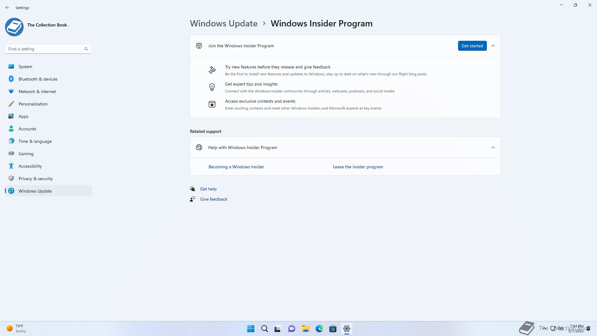597x336 pixels.
Task: Select Personalization category
Action: click(x=49, y=104)
